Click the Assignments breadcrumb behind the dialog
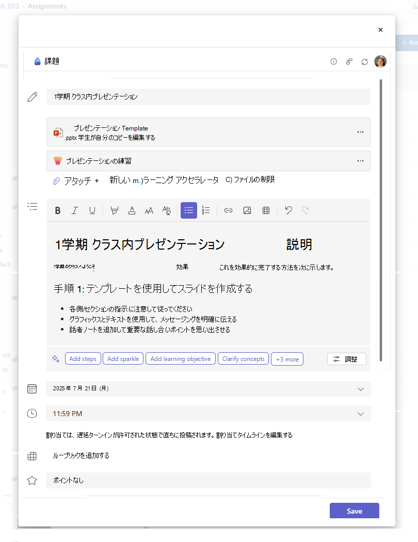Viewport: 418px width, 542px height. (x=47, y=6)
